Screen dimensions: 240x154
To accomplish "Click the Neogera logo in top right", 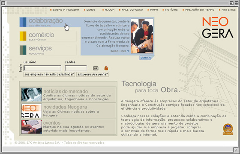I will [x=218, y=27].
